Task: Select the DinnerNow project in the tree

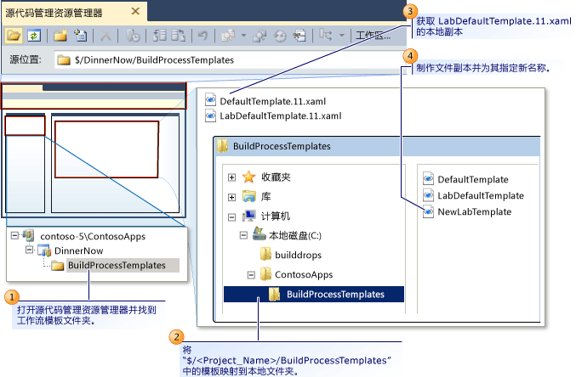Action: (70, 250)
